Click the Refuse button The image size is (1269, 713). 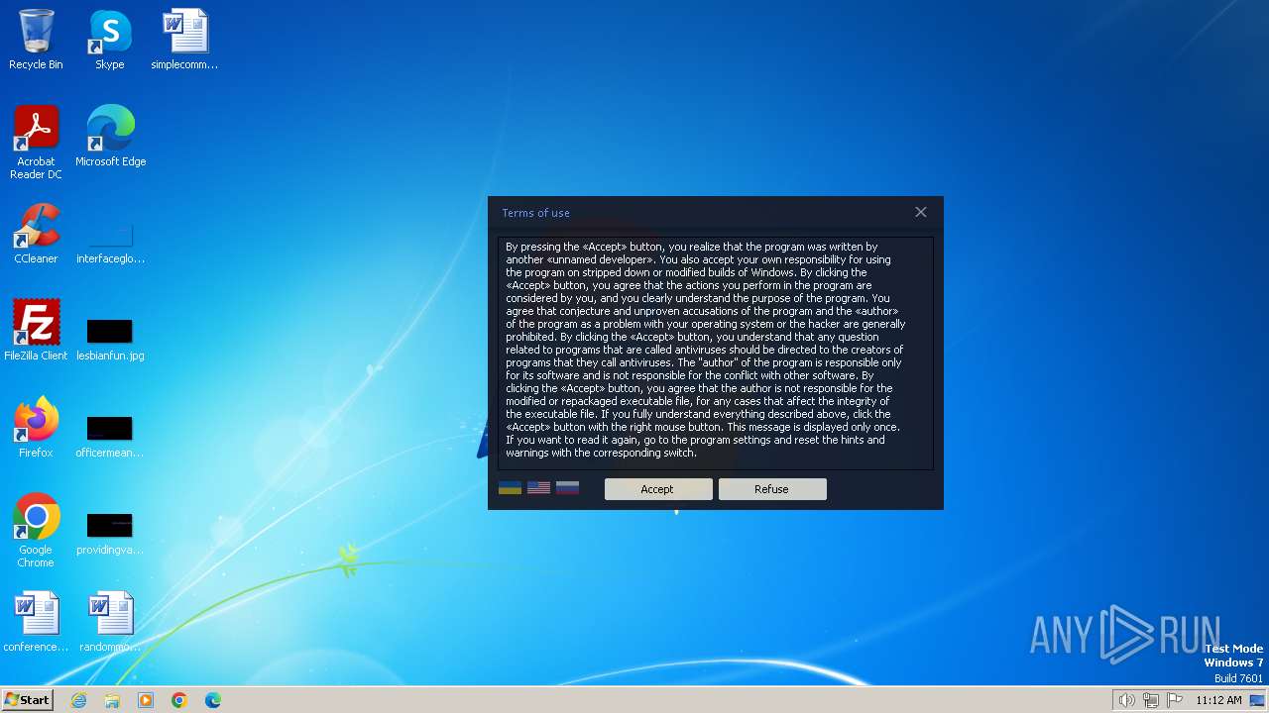pyautogui.click(x=772, y=489)
